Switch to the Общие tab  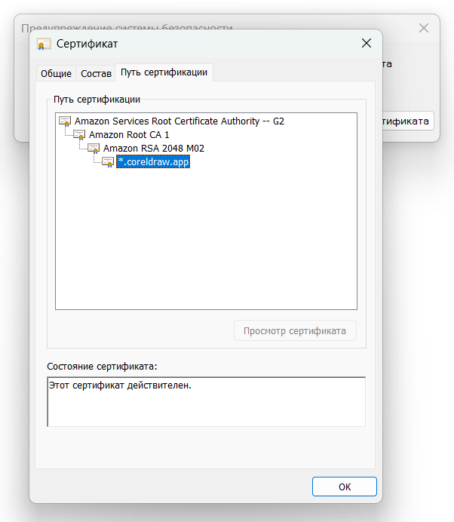[x=56, y=73]
